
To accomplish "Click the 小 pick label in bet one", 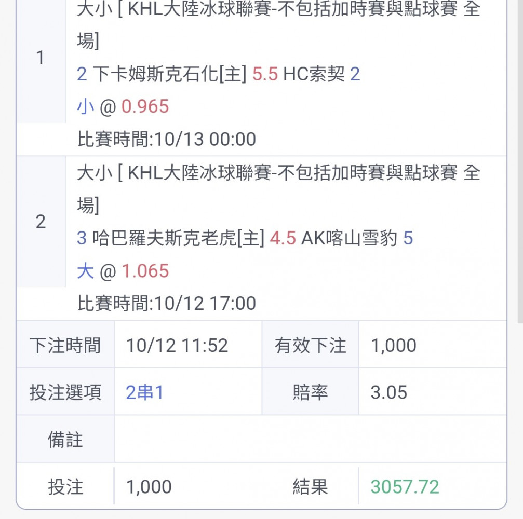I will tap(85, 107).
